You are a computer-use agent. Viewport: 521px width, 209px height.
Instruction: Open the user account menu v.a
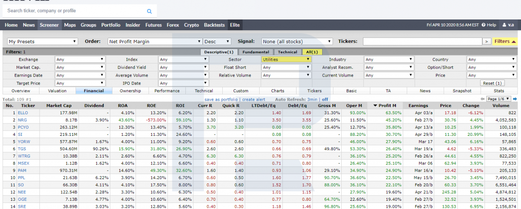pyautogui.click(x=508, y=25)
